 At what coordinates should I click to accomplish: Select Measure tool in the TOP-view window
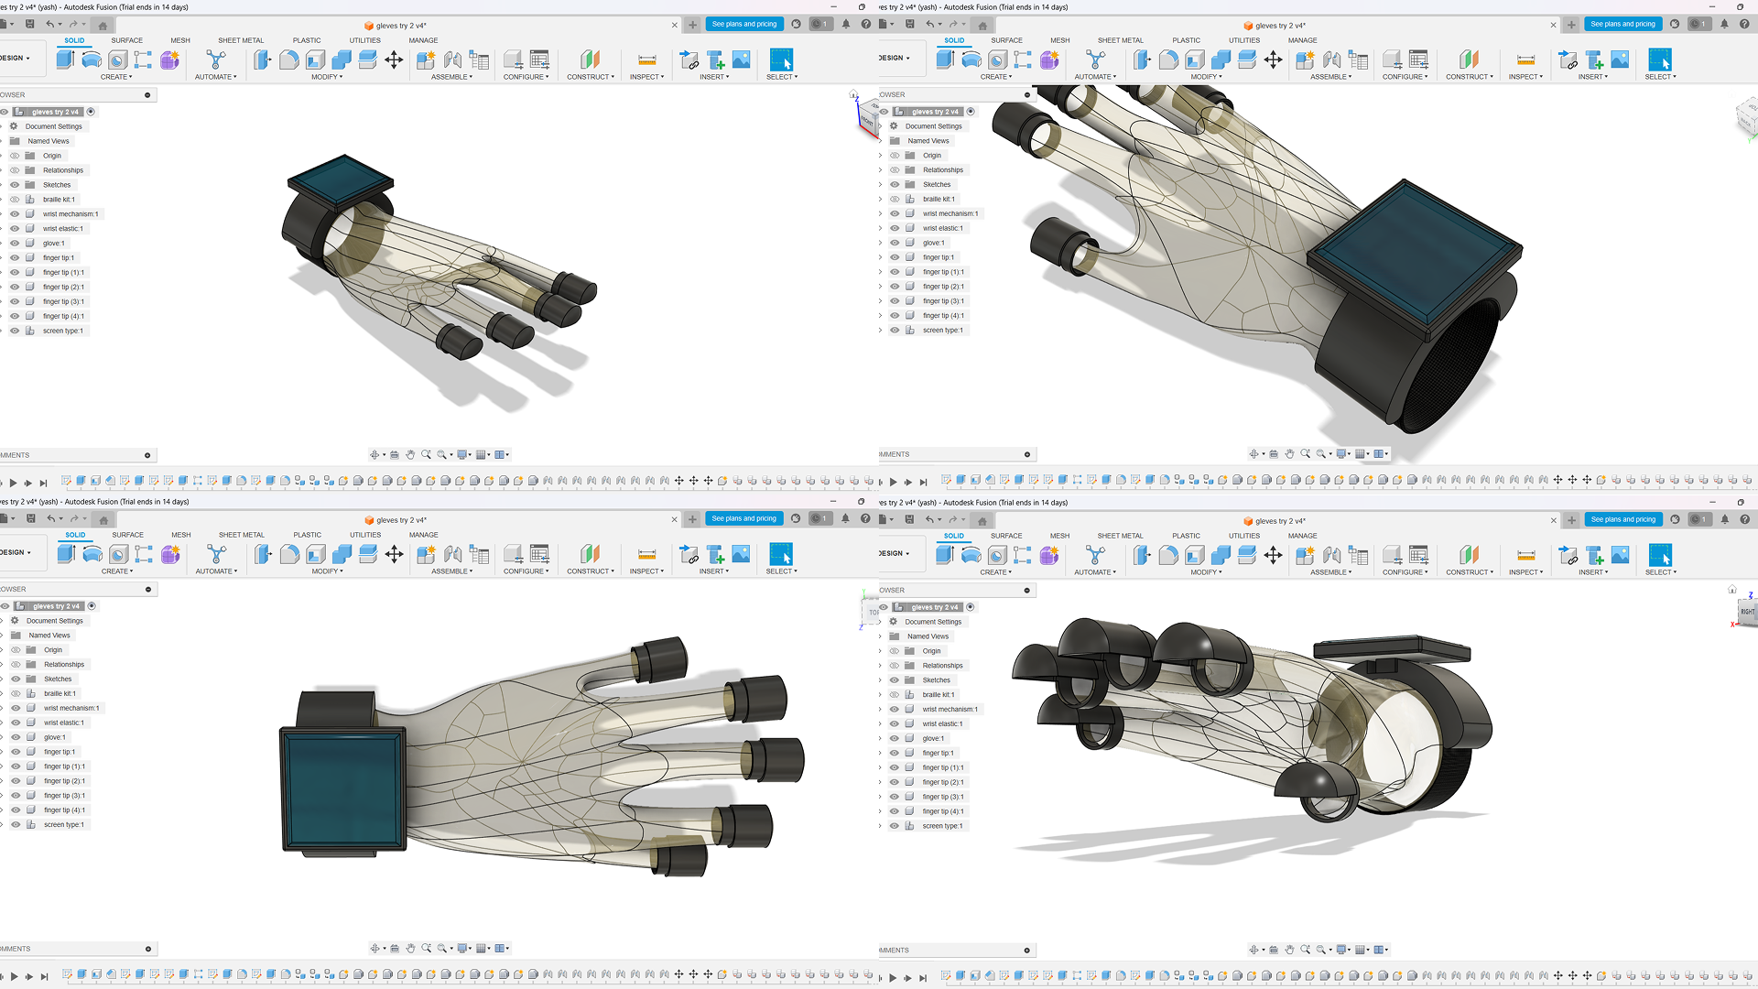click(646, 555)
